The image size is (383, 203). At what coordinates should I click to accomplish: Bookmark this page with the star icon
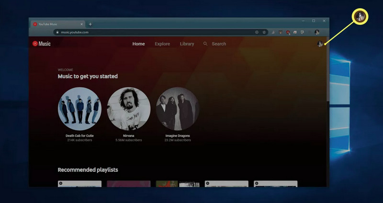tap(264, 32)
